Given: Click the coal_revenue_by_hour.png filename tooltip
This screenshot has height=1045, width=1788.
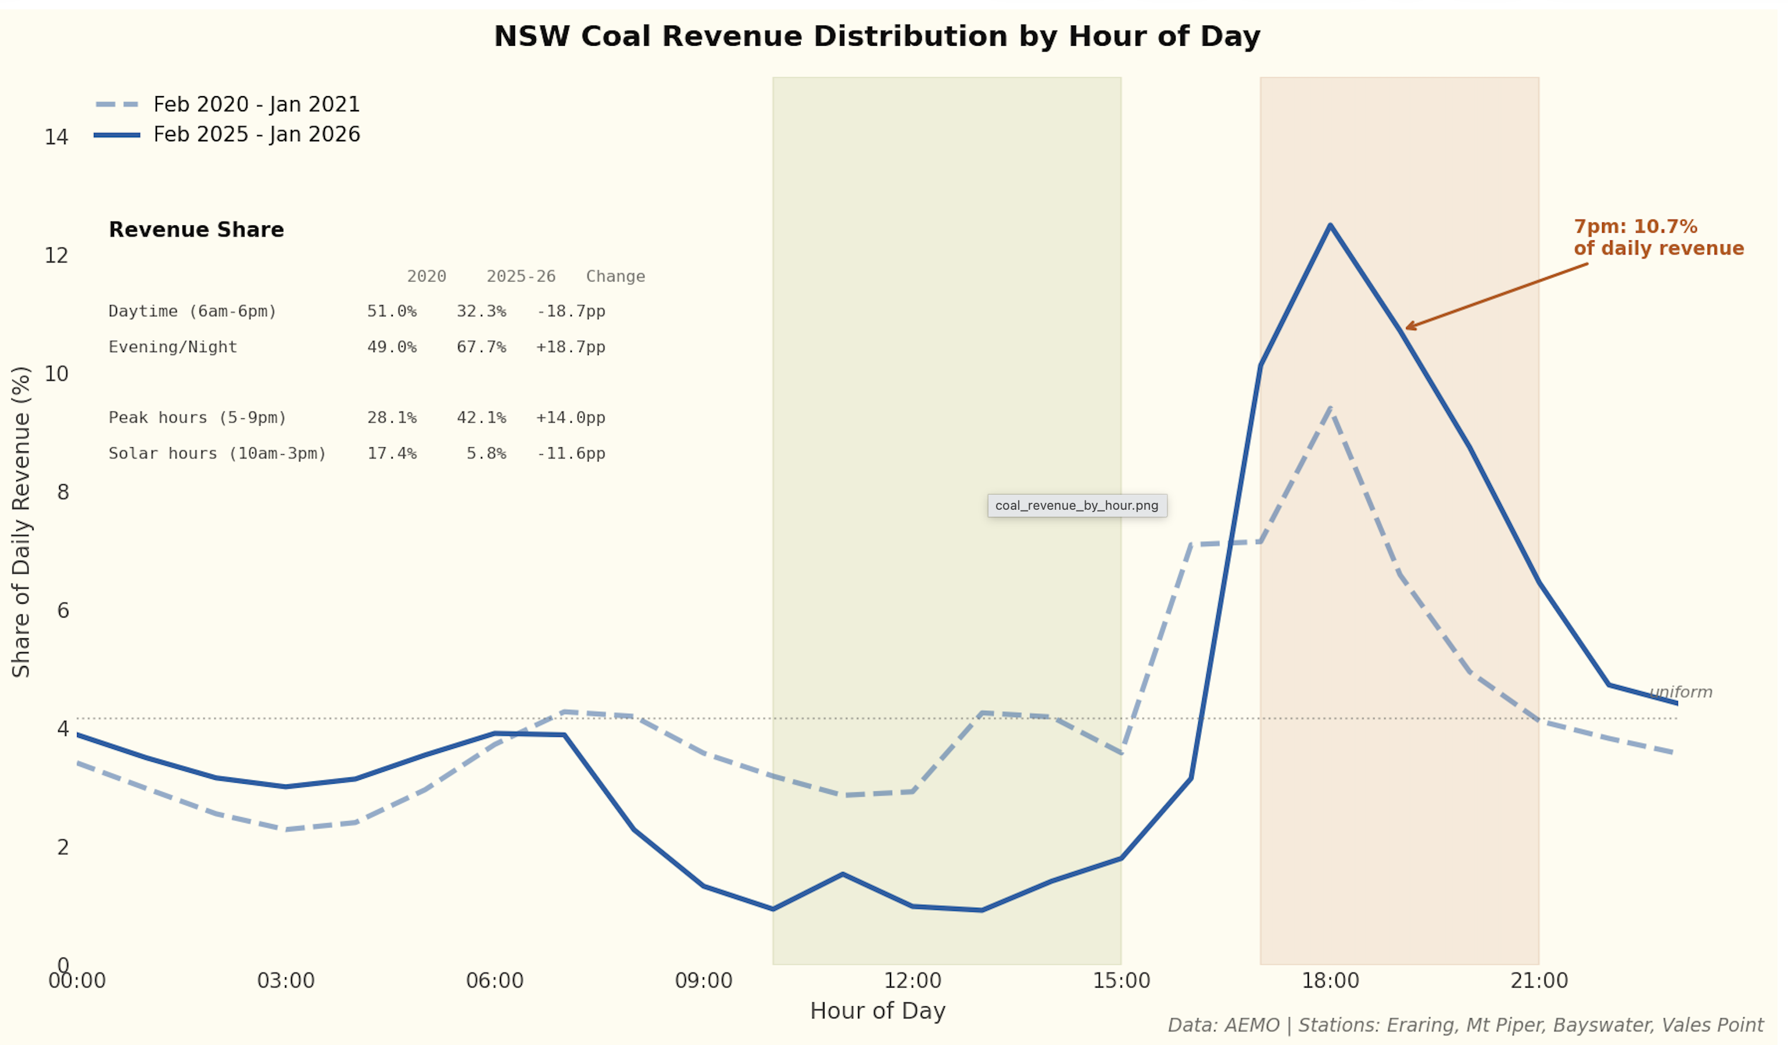Looking at the screenshot, I should (x=1077, y=506).
